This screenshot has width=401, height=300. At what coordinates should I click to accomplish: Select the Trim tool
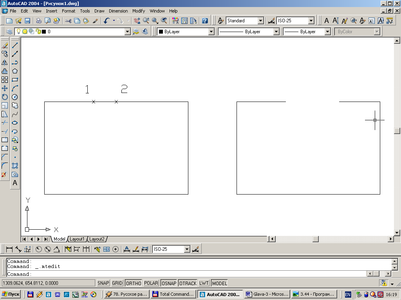point(5,123)
